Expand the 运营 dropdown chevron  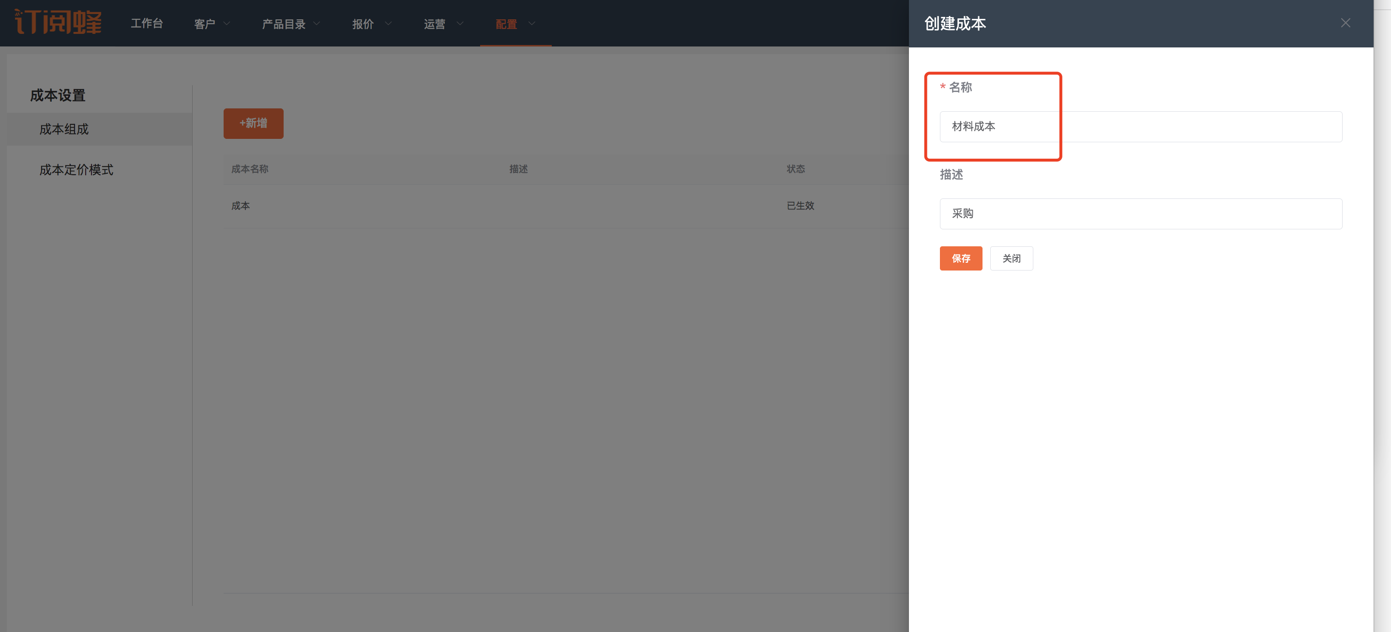(x=460, y=24)
